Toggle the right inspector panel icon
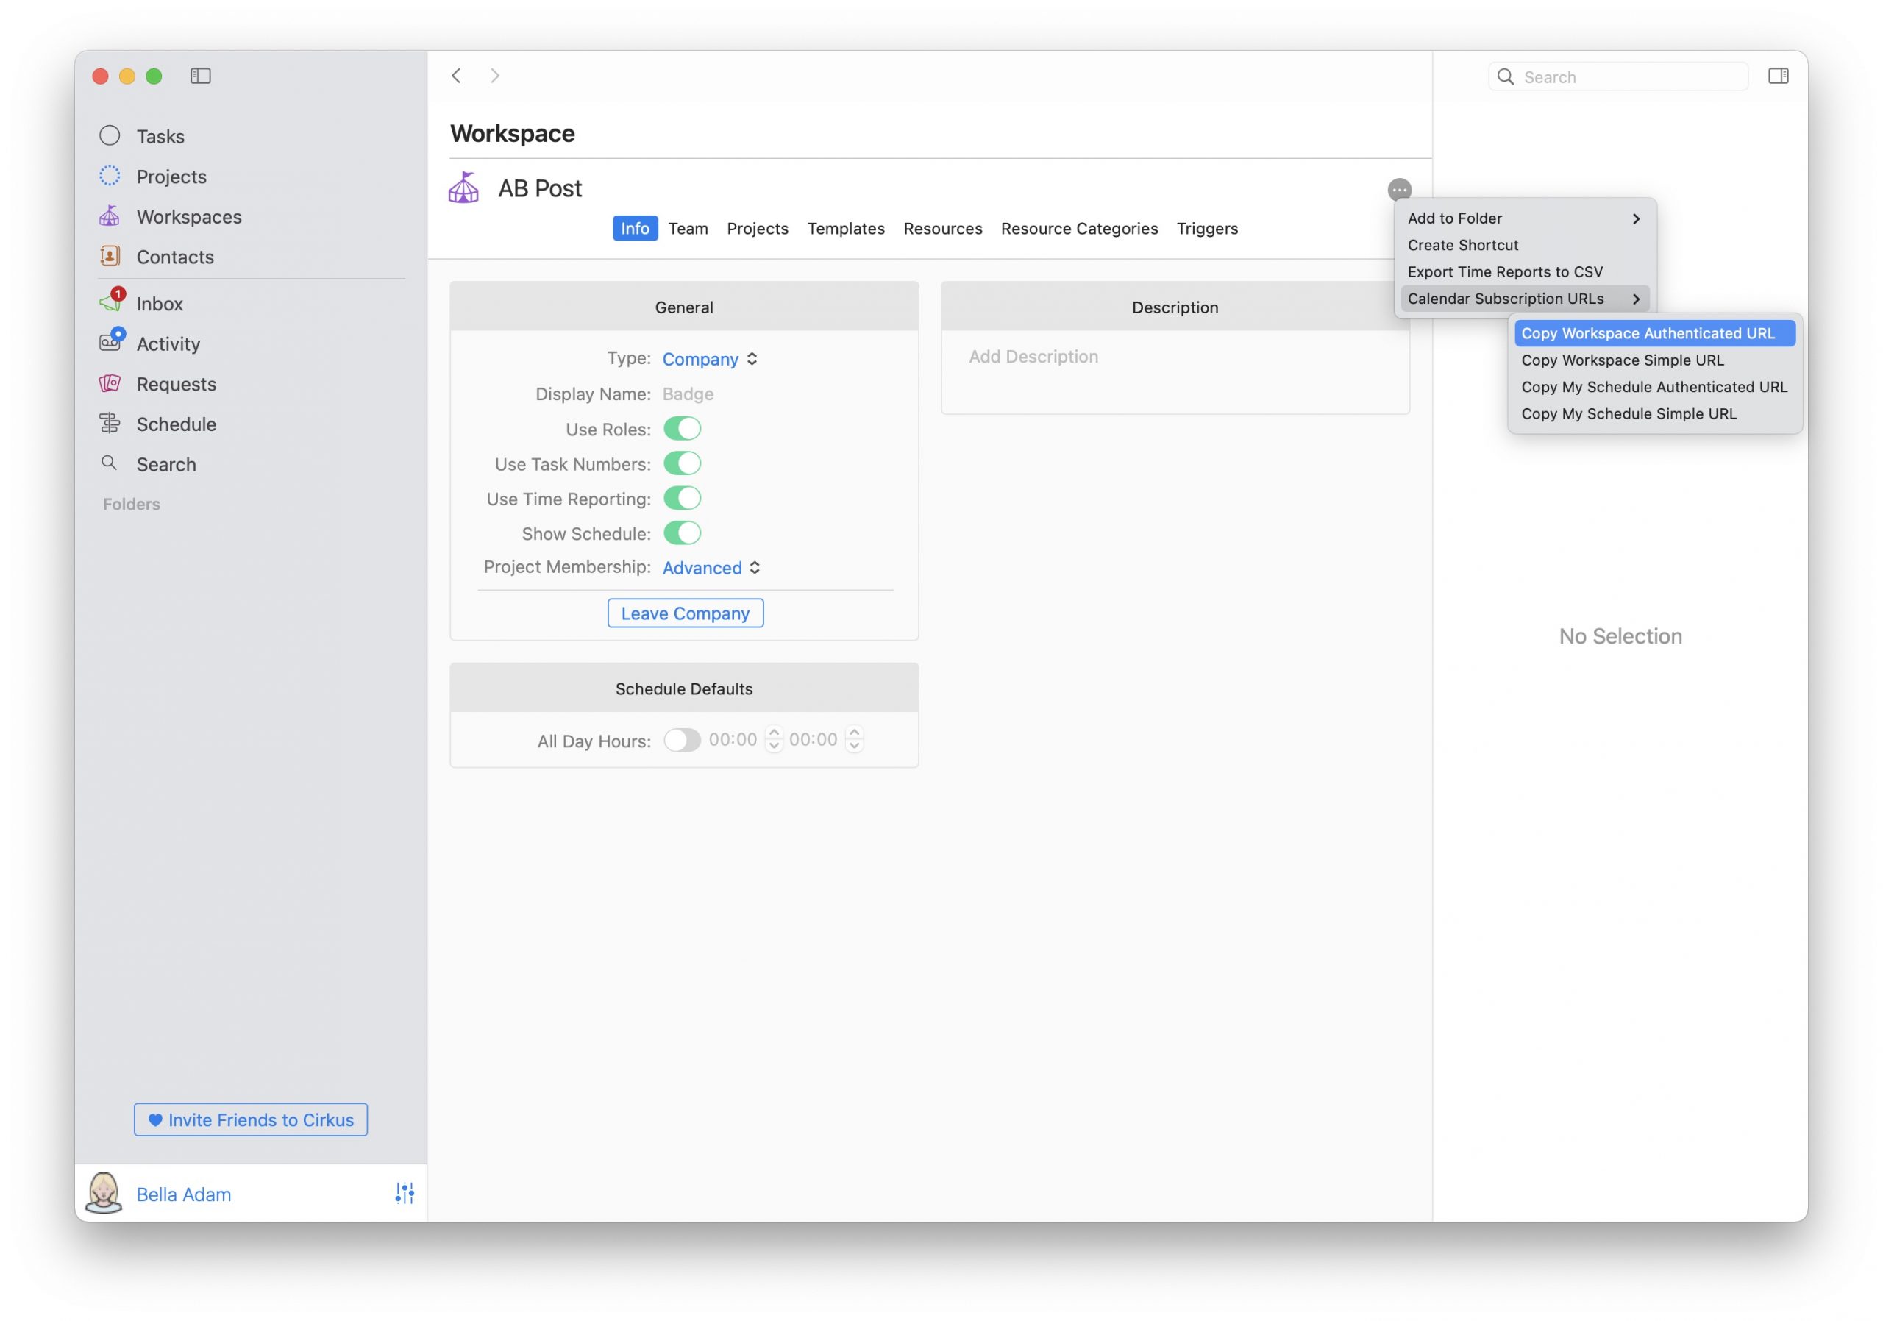This screenshot has height=1321, width=1883. [x=1778, y=76]
